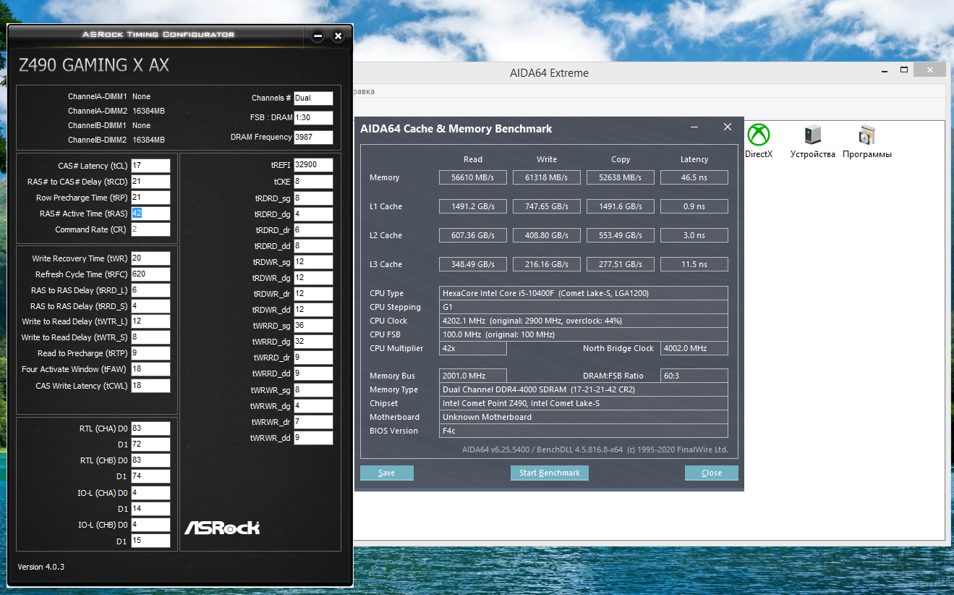Click the BIOS Version value F4c
954x595 pixels.
[x=584, y=431]
